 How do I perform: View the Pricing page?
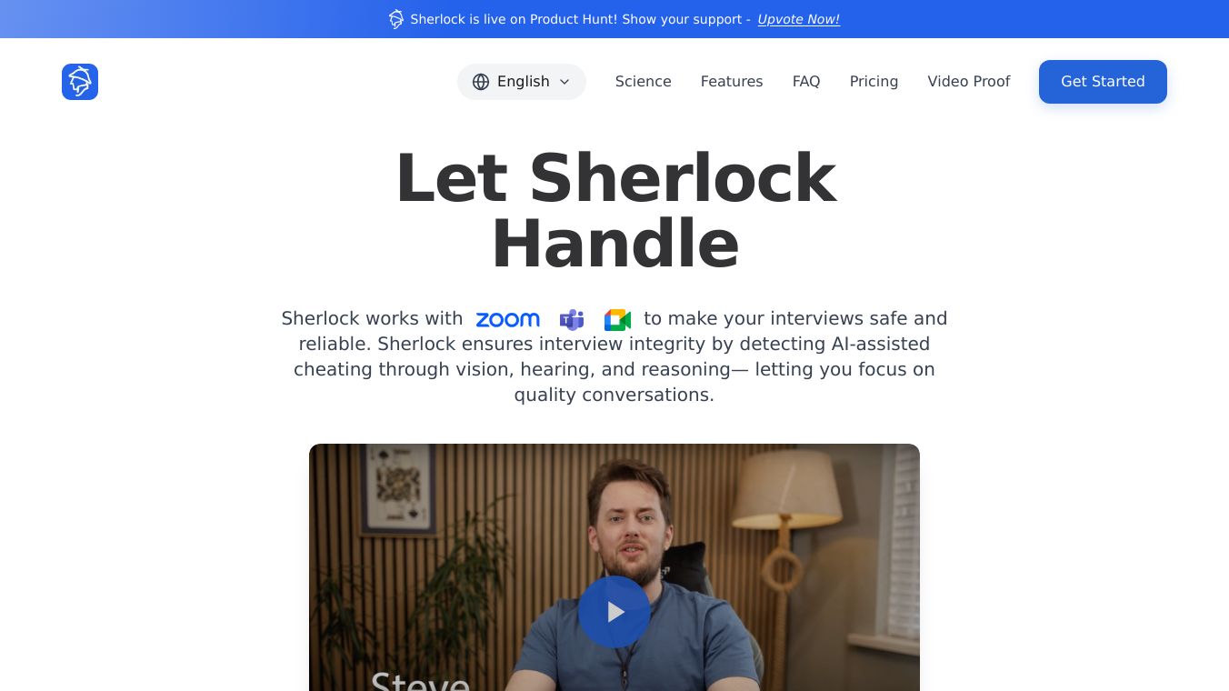point(874,82)
